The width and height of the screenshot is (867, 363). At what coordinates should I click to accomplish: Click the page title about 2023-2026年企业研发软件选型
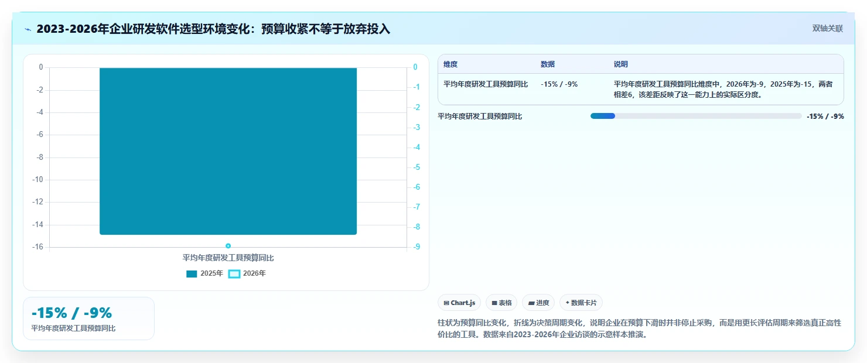point(213,29)
